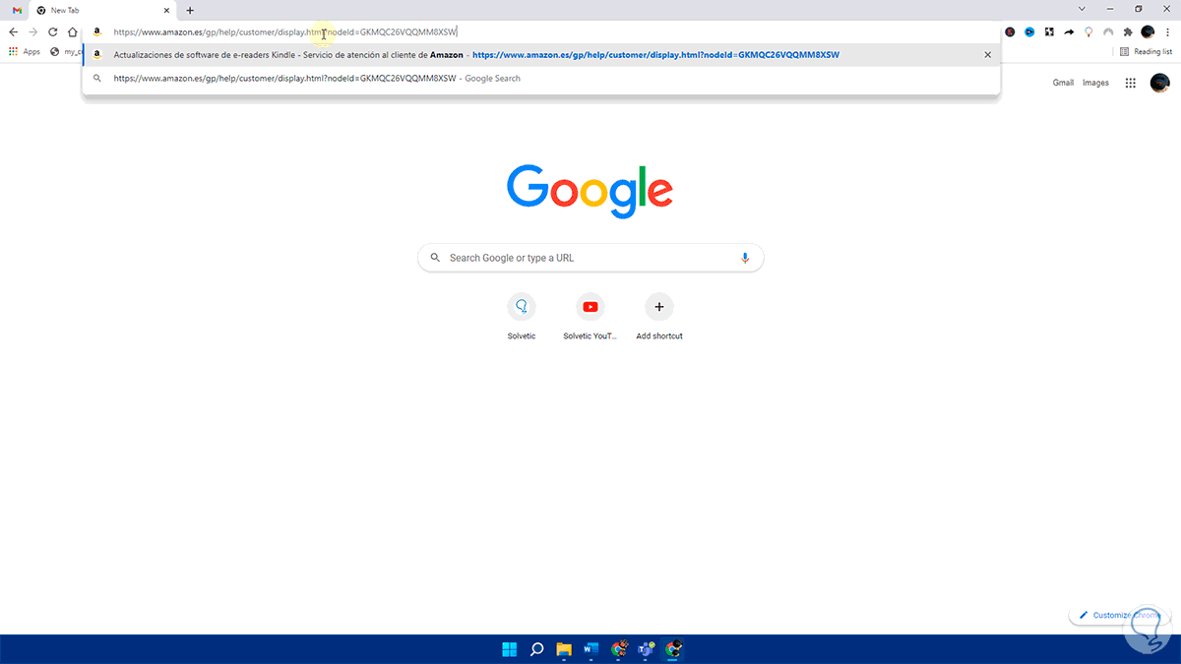The height and width of the screenshot is (664, 1181).
Task: Open the Chrome profile avatar in toolbar
Action: pos(1148,31)
